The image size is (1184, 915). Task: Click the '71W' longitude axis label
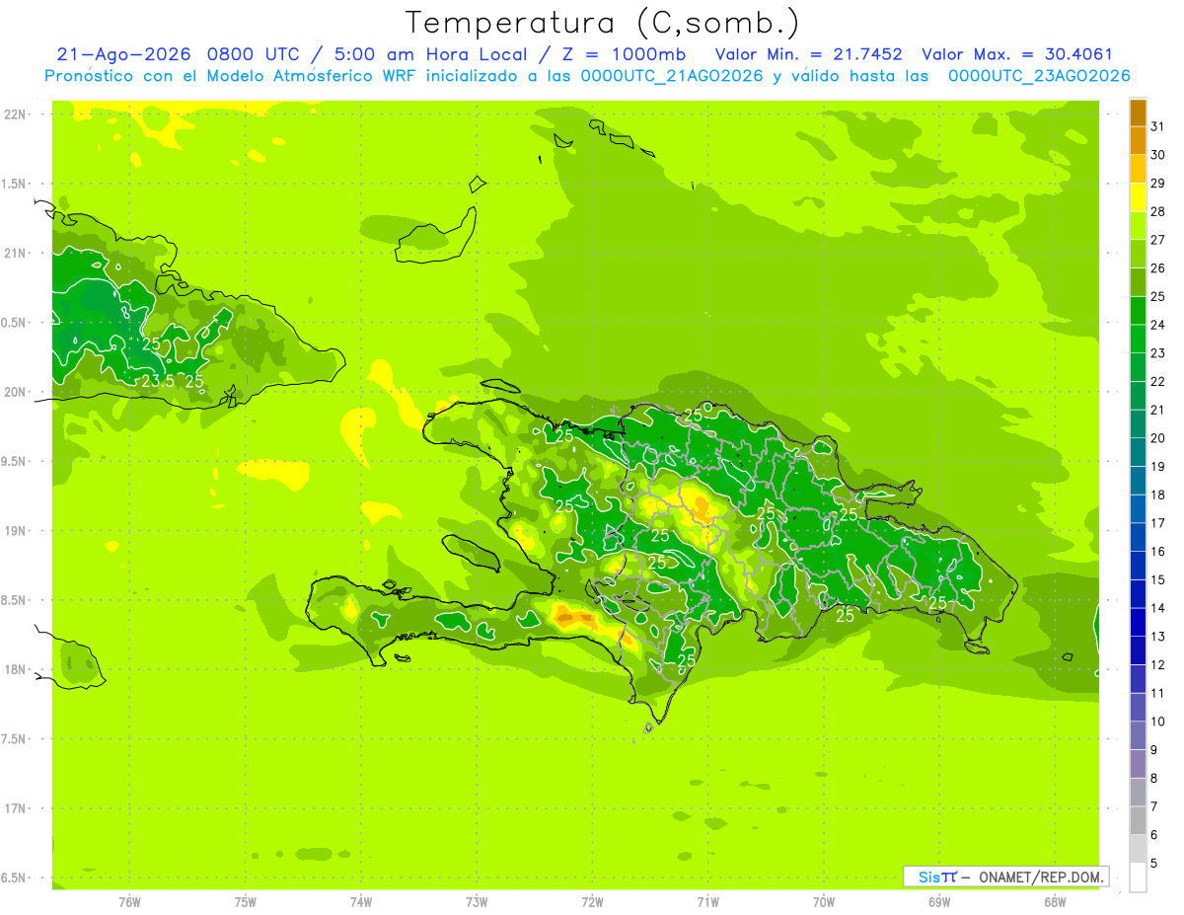point(707,901)
